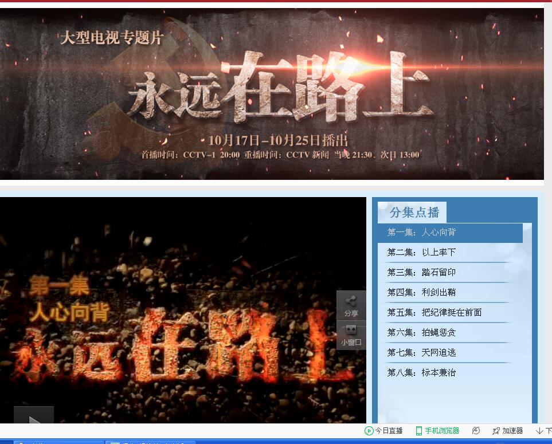Click the video player frame

coord(183,310)
